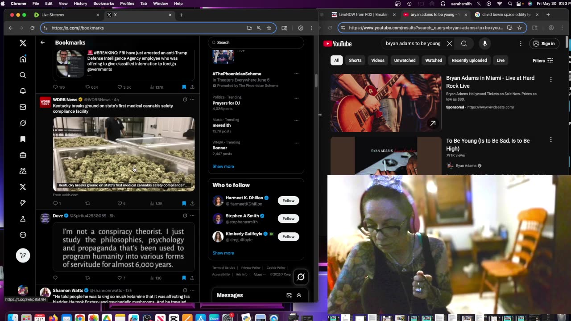Viewport: 571px width, 321px height.
Task: Open the Profile icon in X sidebar
Action: point(23,219)
